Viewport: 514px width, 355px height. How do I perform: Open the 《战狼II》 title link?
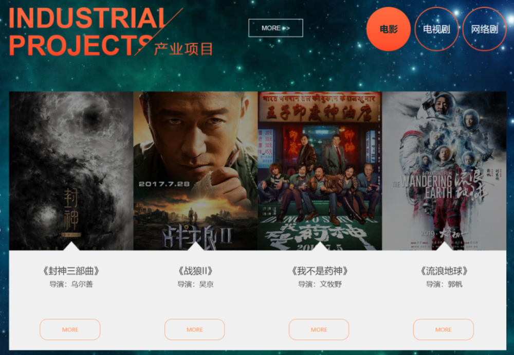tap(195, 271)
